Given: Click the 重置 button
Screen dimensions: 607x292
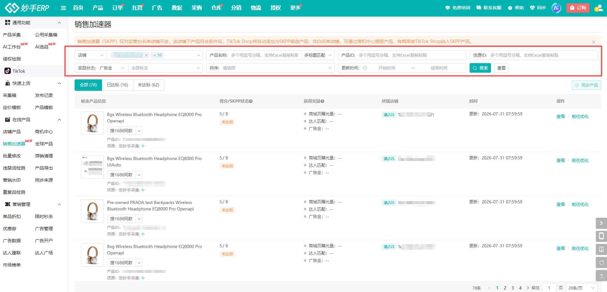Looking at the screenshot, I should pos(501,68).
